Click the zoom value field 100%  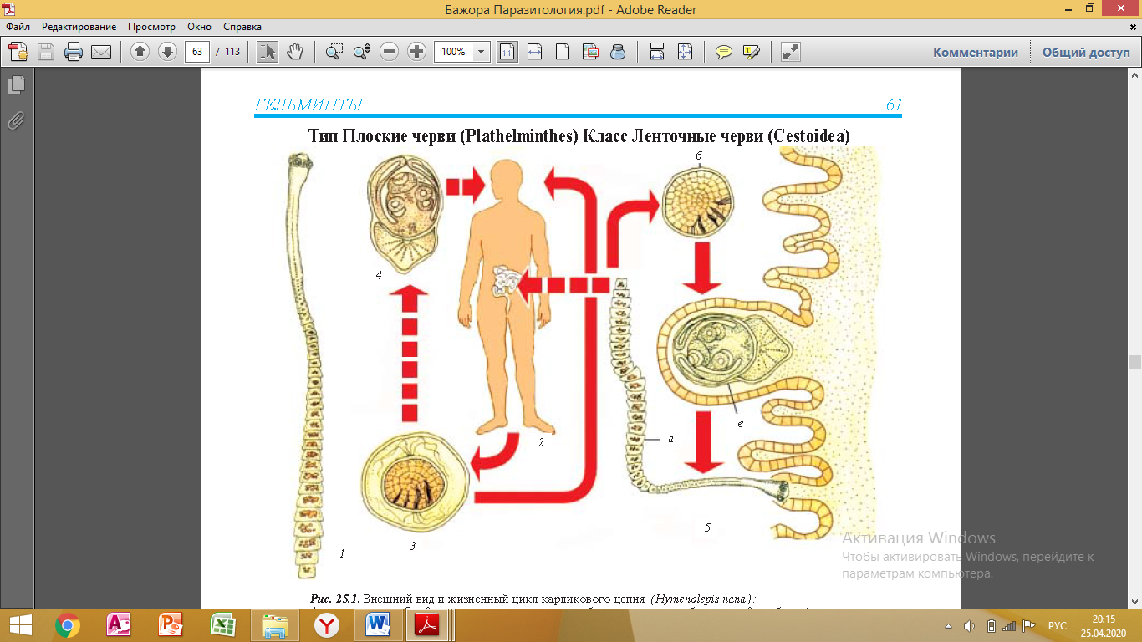pyautogui.click(x=453, y=52)
